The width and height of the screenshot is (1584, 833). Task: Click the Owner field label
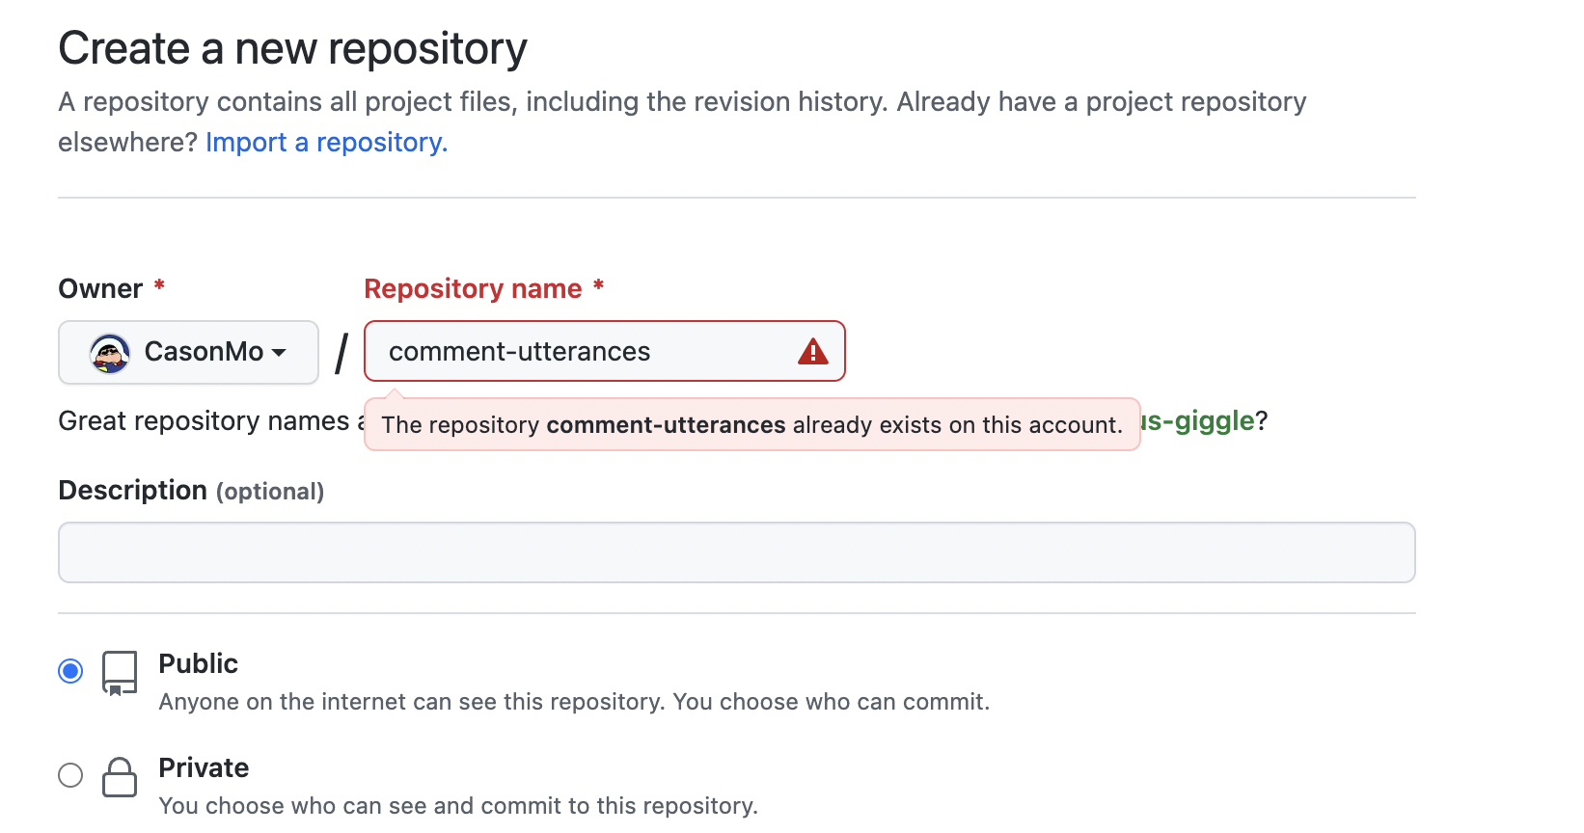click(x=100, y=289)
